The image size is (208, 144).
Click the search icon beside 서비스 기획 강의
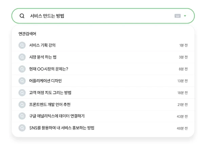coord(22,45)
